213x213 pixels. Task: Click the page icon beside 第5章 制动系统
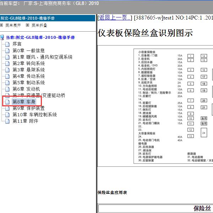tap(7, 82)
